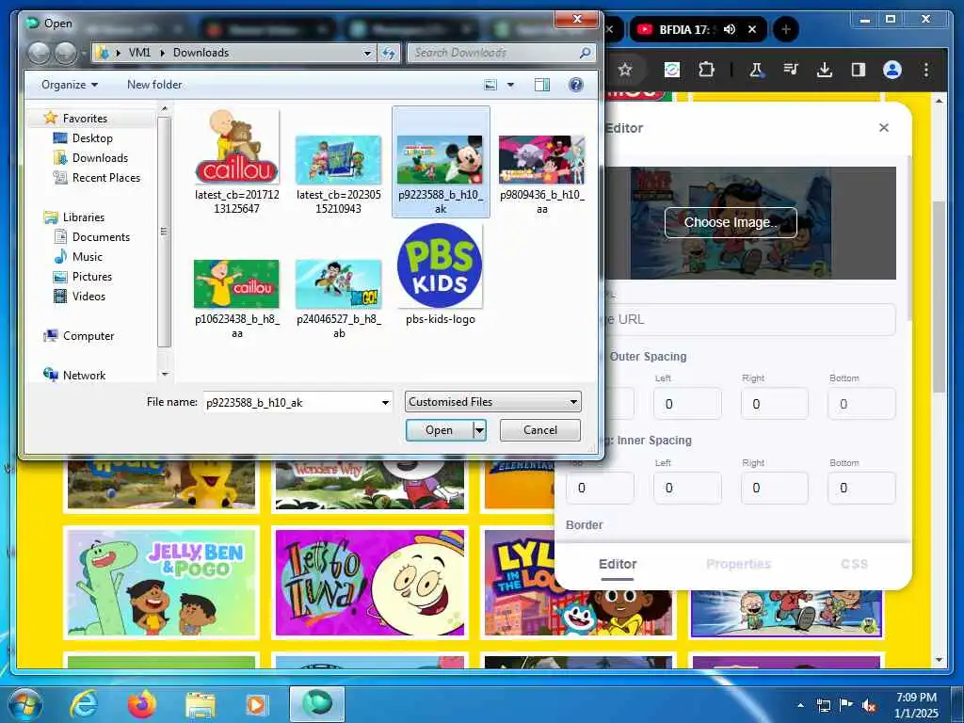Open Videos library
This screenshot has width=964, height=723.
tap(88, 297)
